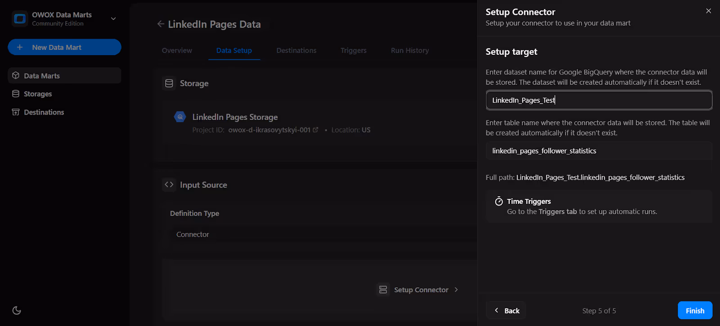Screen dimensions: 720x326
Task: Click the BigQuery icon beside LinkedIn Pages Storage
Action: coord(180,117)
